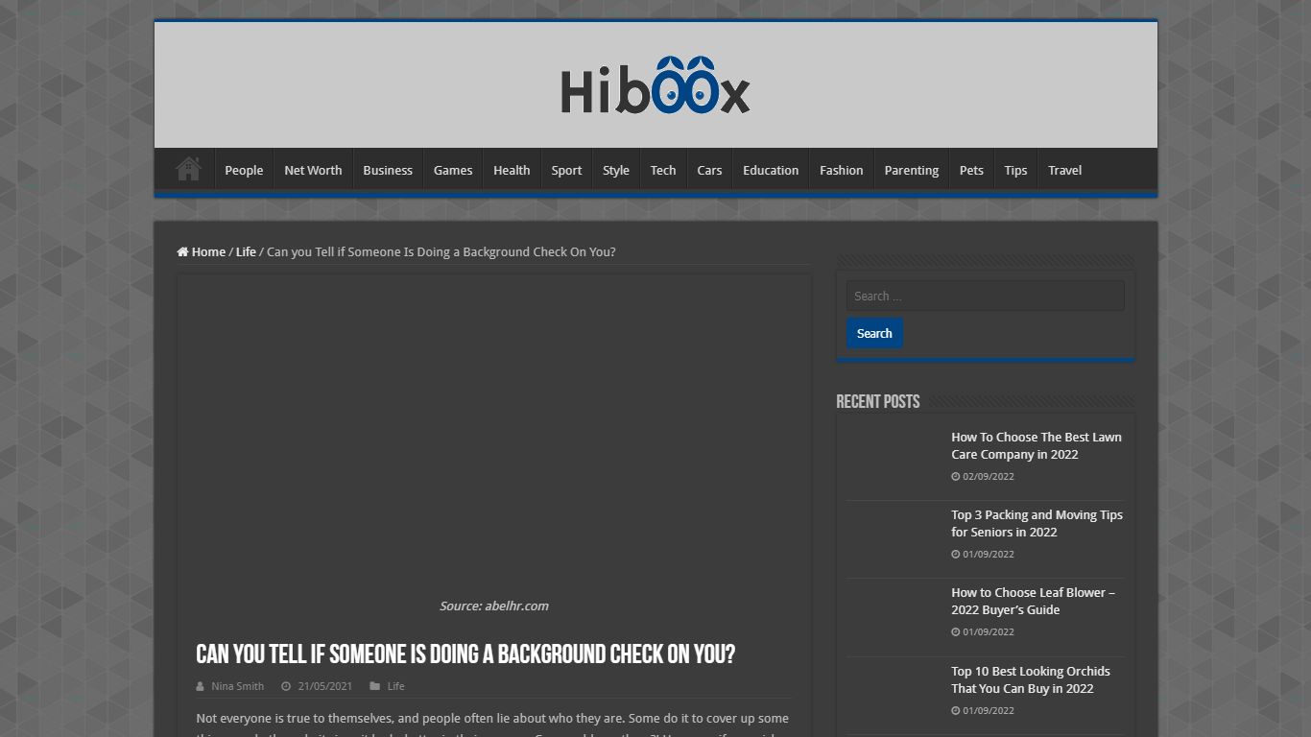This screenshot has height=737, width=1311.
Task: Click the author icon beside Nina Smith
Action: (201, 686)
